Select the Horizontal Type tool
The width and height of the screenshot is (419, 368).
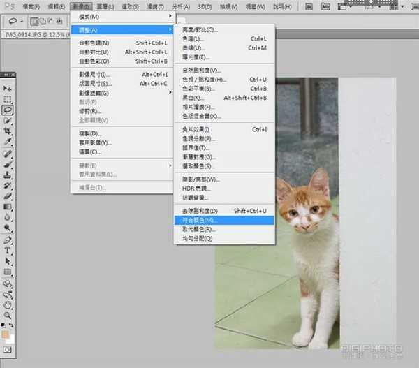(8, 250)
